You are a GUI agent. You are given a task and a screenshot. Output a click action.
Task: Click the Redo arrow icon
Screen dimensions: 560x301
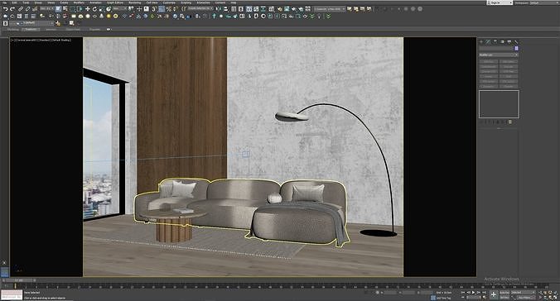(12, 8)
